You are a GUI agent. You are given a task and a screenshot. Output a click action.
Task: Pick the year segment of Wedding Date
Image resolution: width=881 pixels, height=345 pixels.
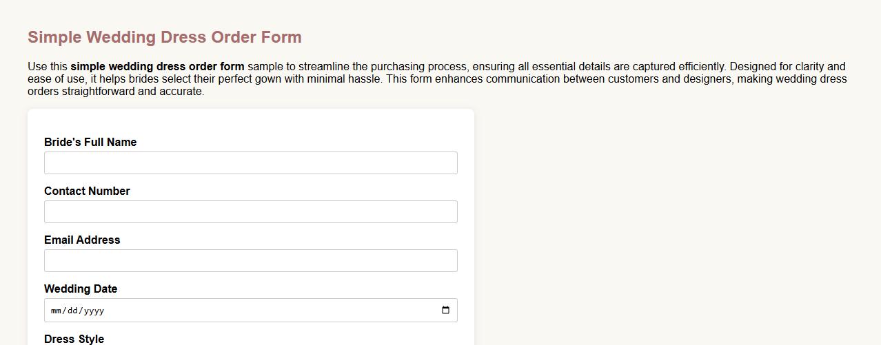(92, 311)
